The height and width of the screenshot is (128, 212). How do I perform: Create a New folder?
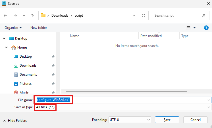39,28
